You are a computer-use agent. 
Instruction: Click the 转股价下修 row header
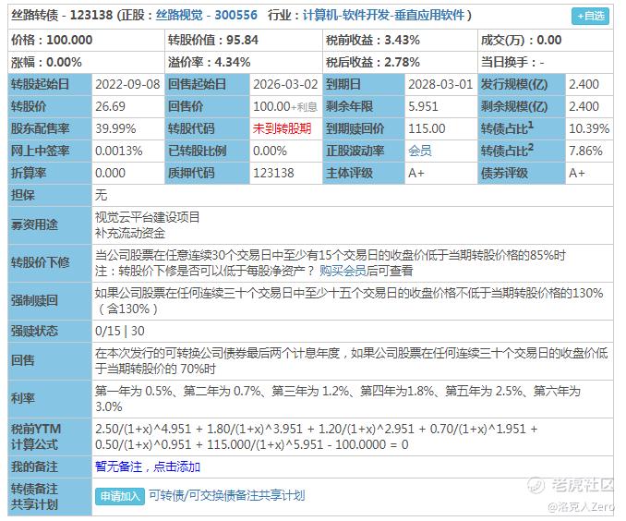(x=50, y=263)
